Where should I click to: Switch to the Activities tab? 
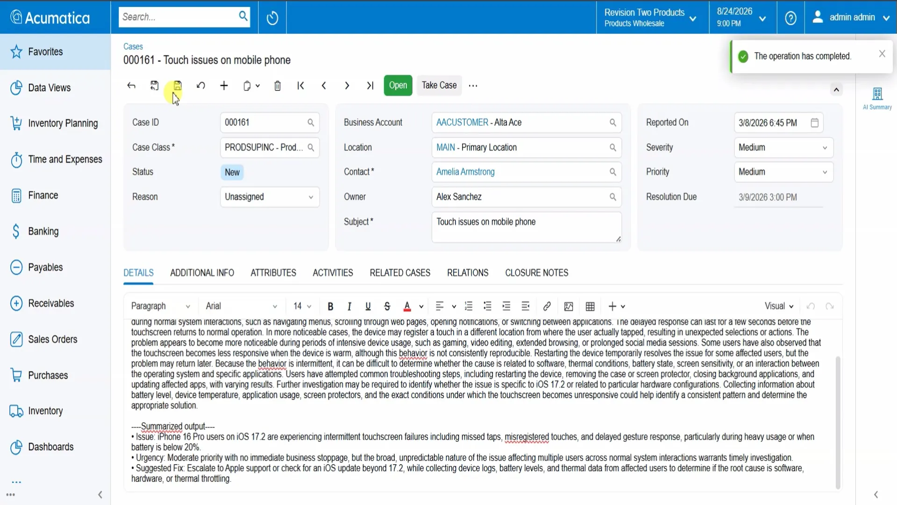[333, 273]
